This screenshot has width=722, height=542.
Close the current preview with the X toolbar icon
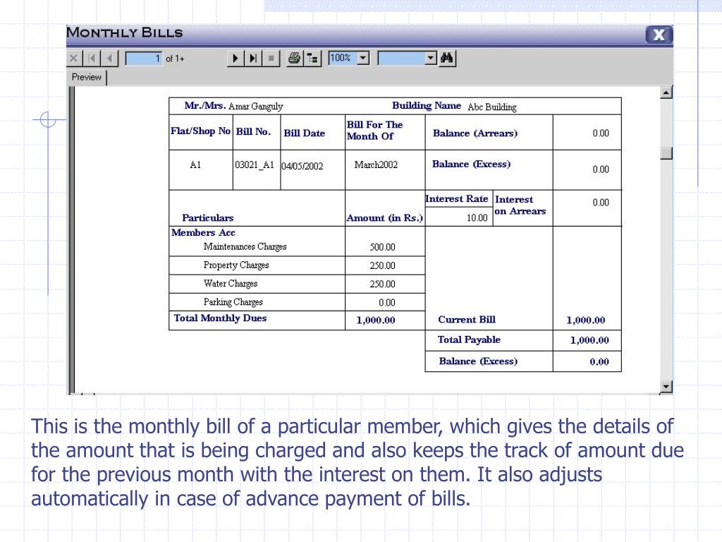pyautogui.click(x=73, y=58)
